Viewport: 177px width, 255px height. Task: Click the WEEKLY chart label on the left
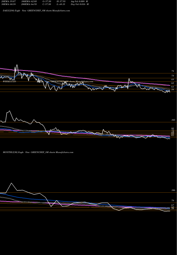[10, 81]
